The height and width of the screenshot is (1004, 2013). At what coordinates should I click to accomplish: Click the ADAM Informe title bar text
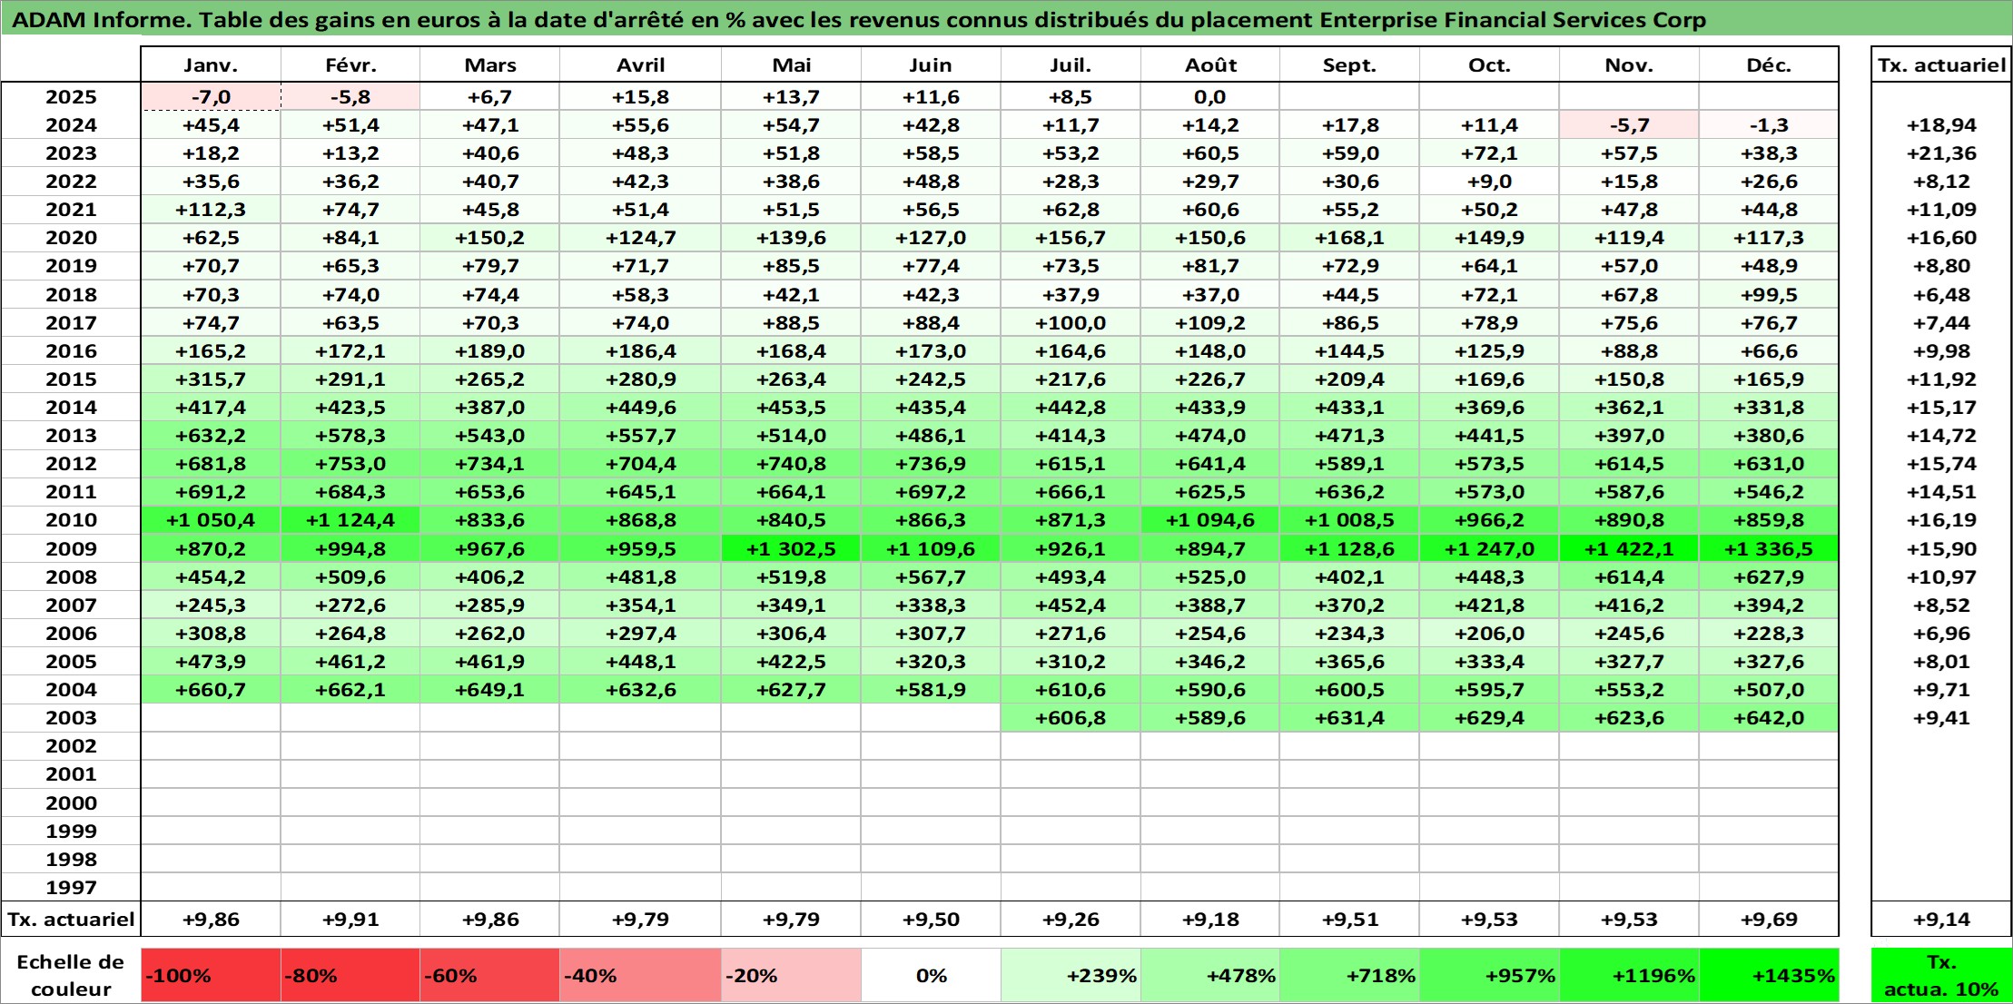[859, 20]
